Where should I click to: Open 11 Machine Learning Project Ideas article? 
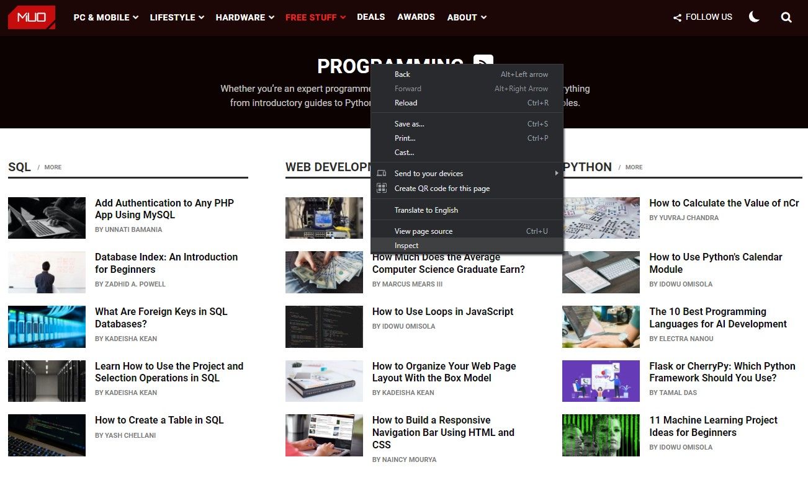pos(713,426)
